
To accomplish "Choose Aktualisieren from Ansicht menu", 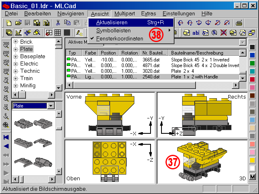I will point(131,23).
